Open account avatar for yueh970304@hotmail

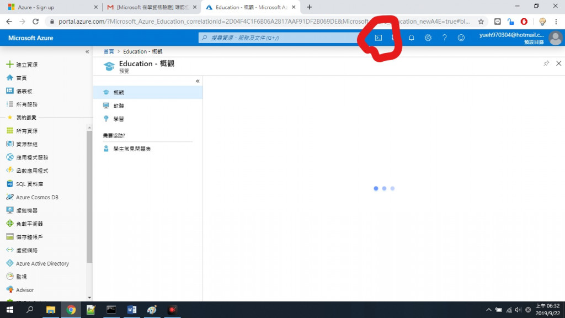click(x=555, y=38)
